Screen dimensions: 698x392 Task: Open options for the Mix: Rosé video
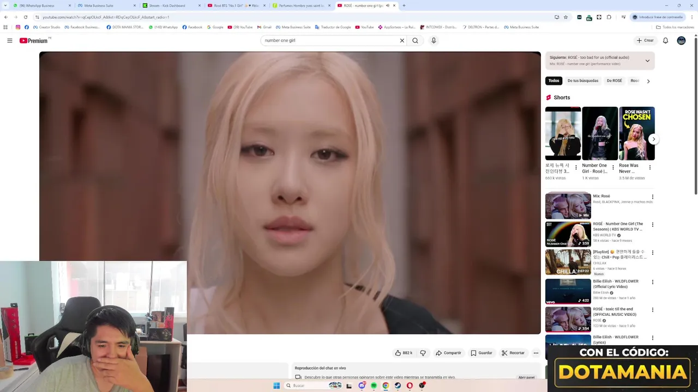point(652,197)
